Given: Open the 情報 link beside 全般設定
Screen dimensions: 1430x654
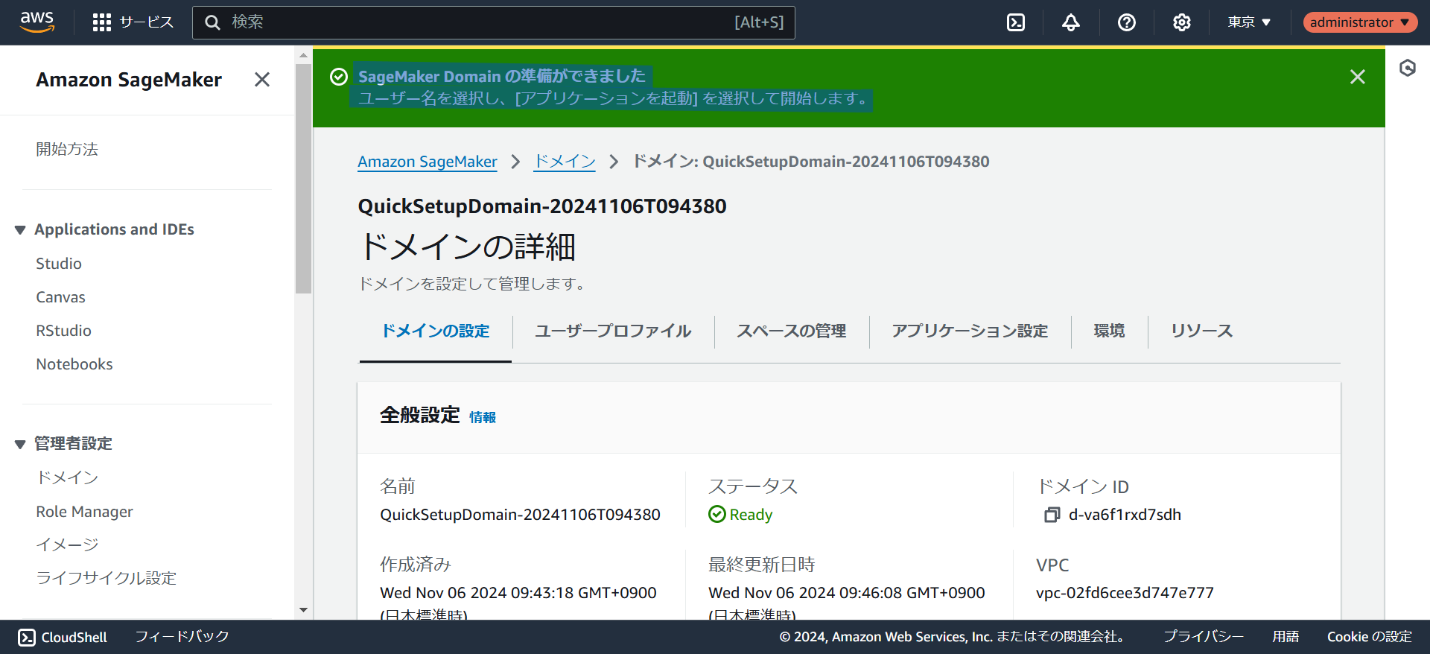Looking at the screenshot, I should (x=482, y=417).
